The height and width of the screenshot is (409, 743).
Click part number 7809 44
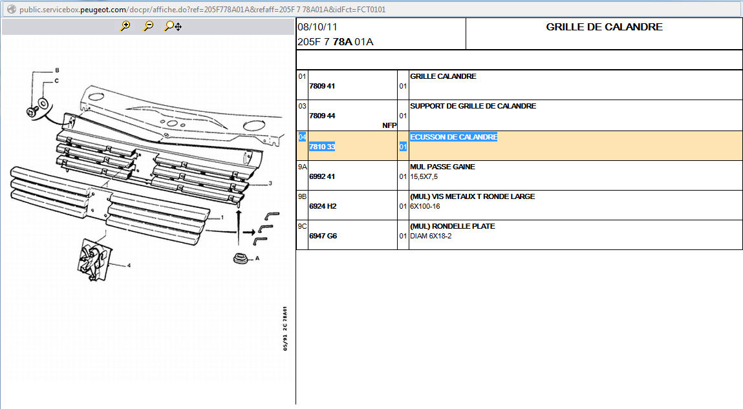(x=322, y=116)
